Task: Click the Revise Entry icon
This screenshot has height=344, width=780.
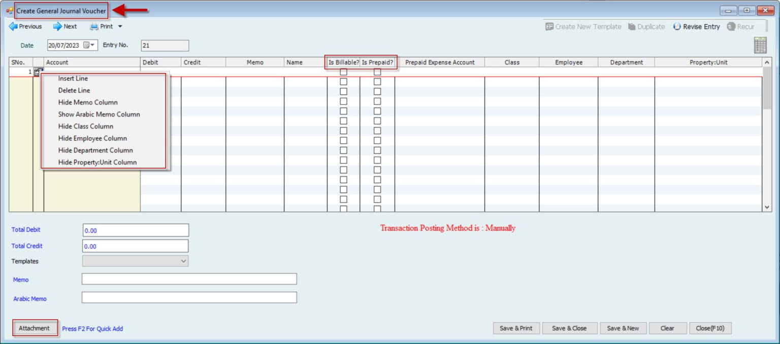Action: [x=677, y=27]
